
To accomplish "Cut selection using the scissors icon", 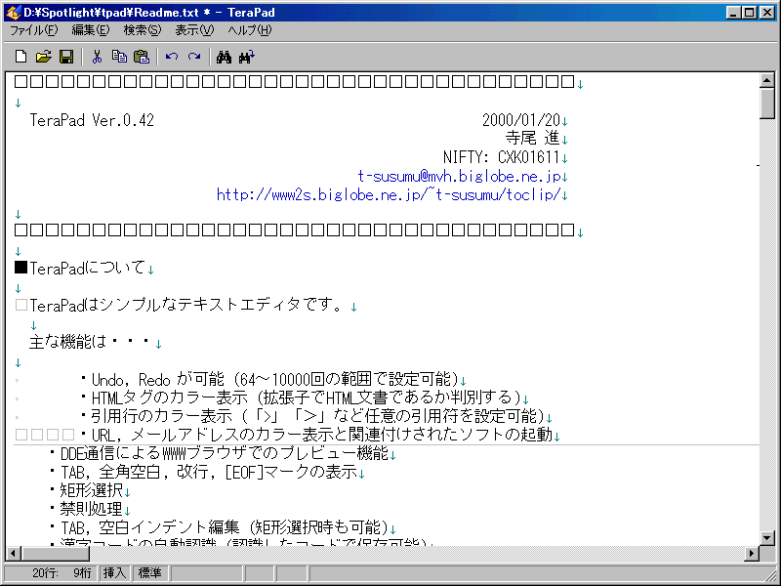I will pyautogui.click(x=97, y=57).
